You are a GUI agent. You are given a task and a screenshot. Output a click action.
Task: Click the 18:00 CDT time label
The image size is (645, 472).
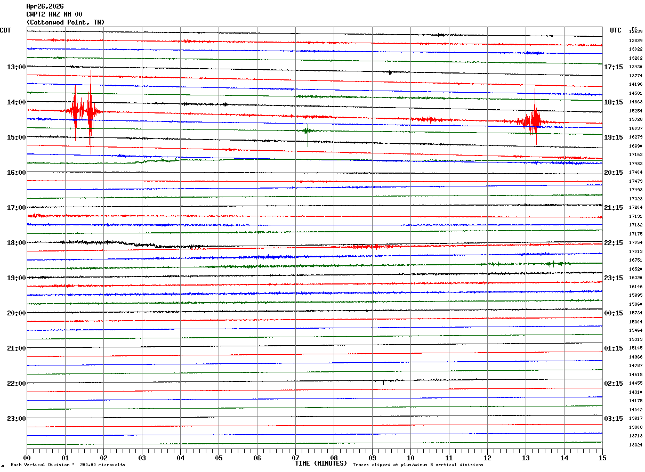tap(16, 243)
